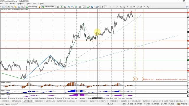Open Data Window crosshair icon
The width and height of the screenshot is (189, 106).
12,7
